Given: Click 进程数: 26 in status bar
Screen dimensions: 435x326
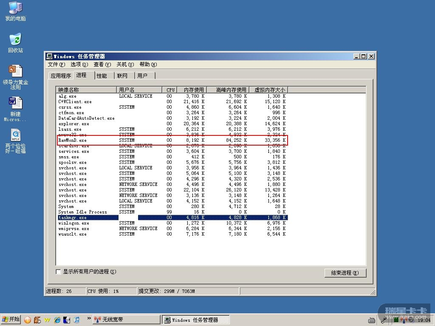Looking at the screenshot, I should (65, 291).
